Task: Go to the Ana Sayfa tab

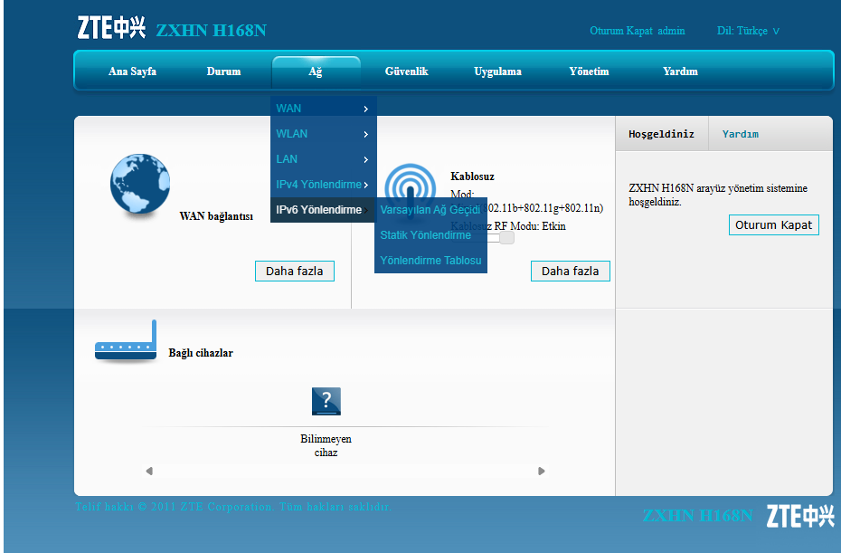Action: coord(132,72)
